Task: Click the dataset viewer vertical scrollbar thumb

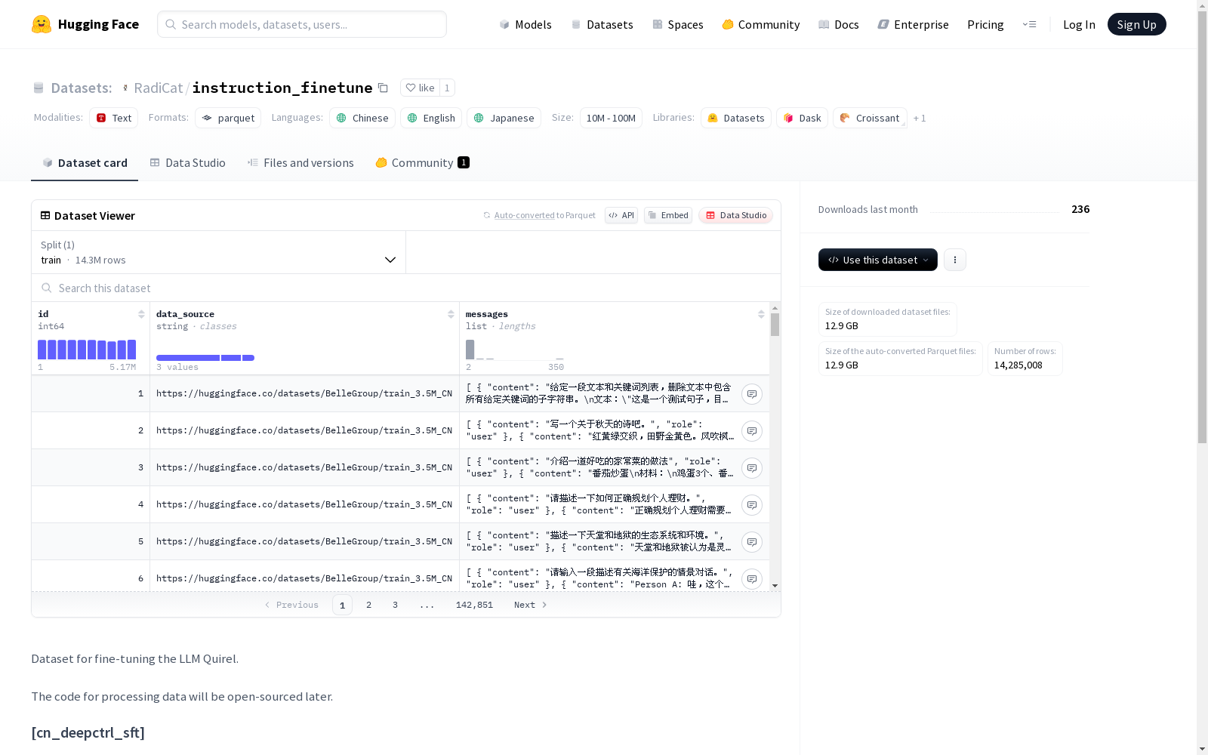Action: (775, 325)
